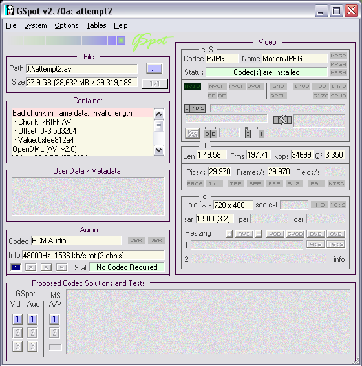Open the System menu
This screenshot has height=366, width=362.
click(36, 25)
